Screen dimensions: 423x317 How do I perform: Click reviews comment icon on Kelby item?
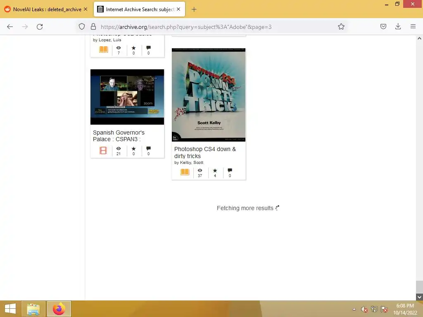pos(230,170)
